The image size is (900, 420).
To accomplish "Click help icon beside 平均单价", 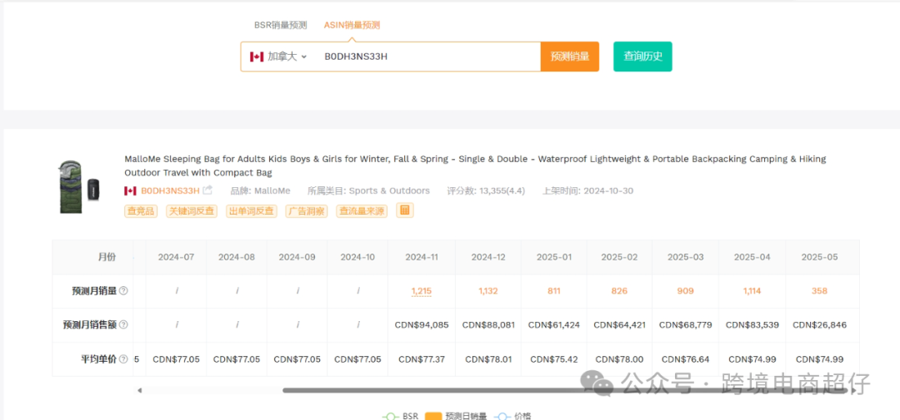I will pos(123,359).
